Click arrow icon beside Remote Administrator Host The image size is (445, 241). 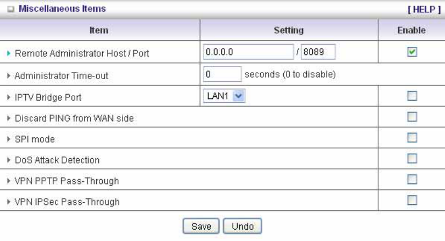(10, 54)
